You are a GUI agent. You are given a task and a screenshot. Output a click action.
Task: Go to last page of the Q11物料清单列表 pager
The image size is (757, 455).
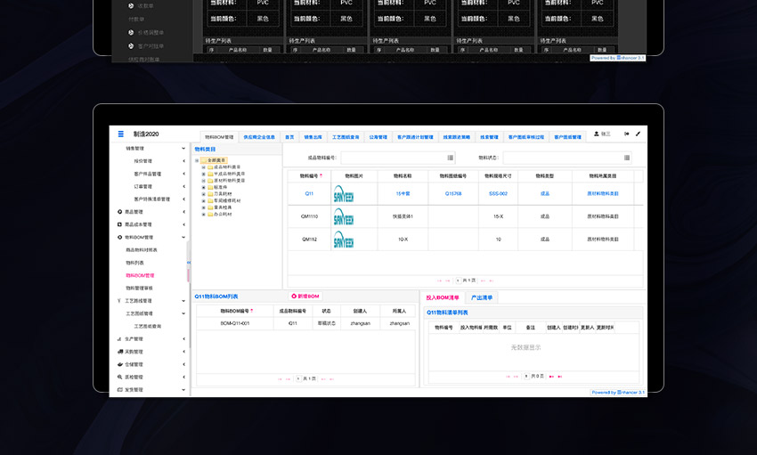tap(559, 377)
